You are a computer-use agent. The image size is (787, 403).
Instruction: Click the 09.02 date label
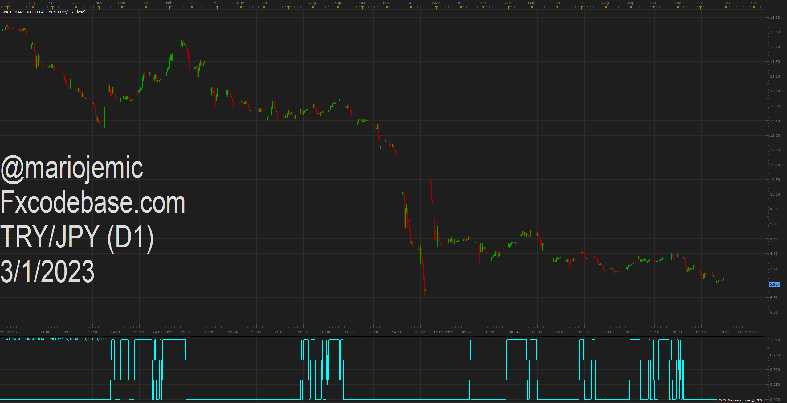467,332
